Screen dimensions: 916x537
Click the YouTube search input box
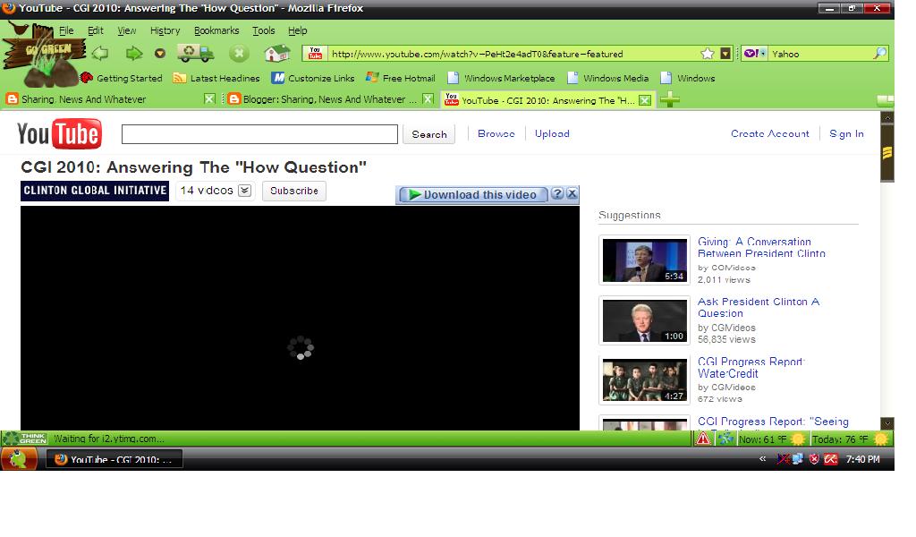[x=259, y=134]
